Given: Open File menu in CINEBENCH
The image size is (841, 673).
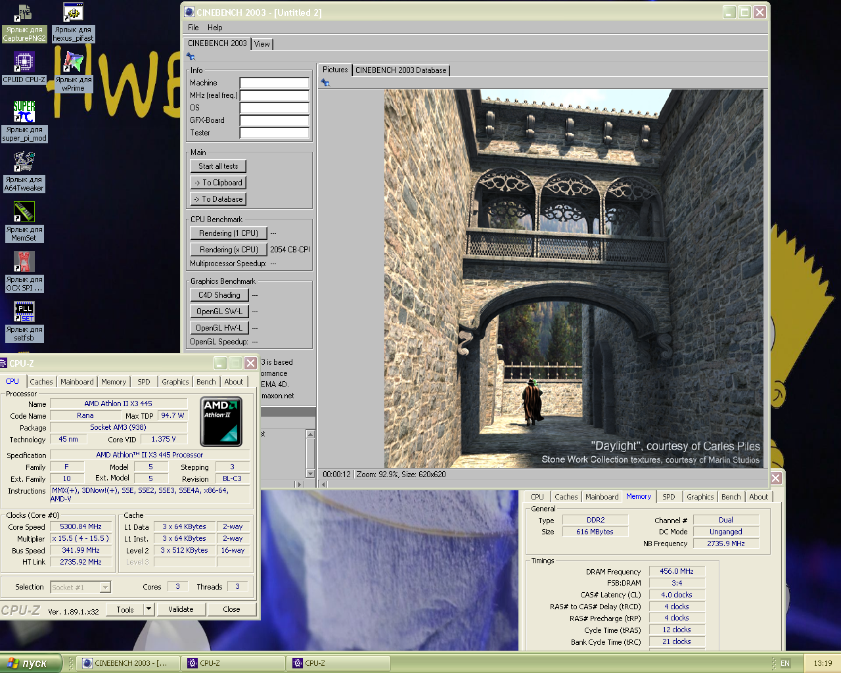Looking at the screenshot, I should (193, 28).
